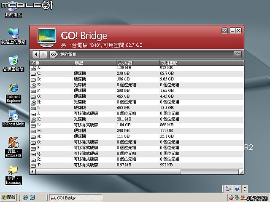Image resolution: width=270 pixels, height=202 pixels.
Task: Select the E: optical drive icon
Action: tap(33, 85)
